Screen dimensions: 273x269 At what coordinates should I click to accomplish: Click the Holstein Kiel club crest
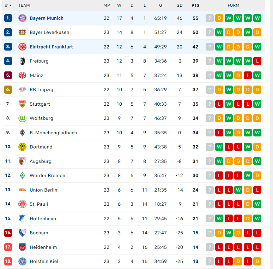pyautogui.click(x=22, y=262)
